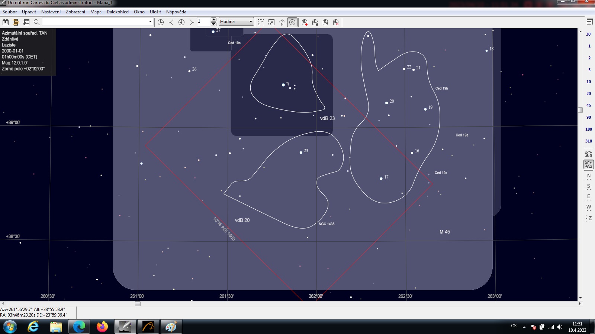595x334 pixels.
Task: Click the telescope icon with red dot
Action: click(305, 22)
